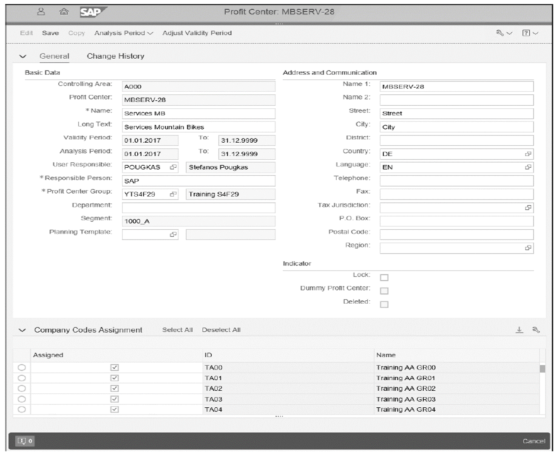The image size is (559, 457).
Task: Switch to the Change History tab
Action: 115,56
